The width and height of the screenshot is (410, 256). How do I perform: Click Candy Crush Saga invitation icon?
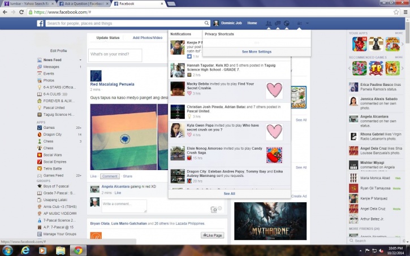274,155
